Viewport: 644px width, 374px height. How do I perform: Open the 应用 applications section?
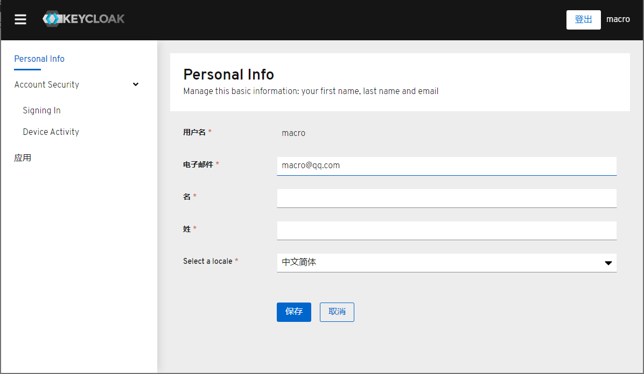coord(23,158)
